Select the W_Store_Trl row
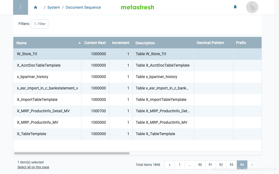 (137, 54)
